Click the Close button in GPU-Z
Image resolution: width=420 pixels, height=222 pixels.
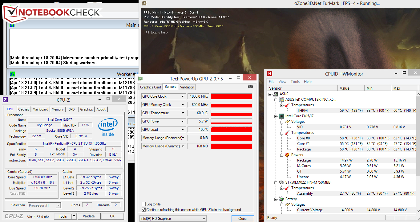pyautogui.click(x=242, y=219)
